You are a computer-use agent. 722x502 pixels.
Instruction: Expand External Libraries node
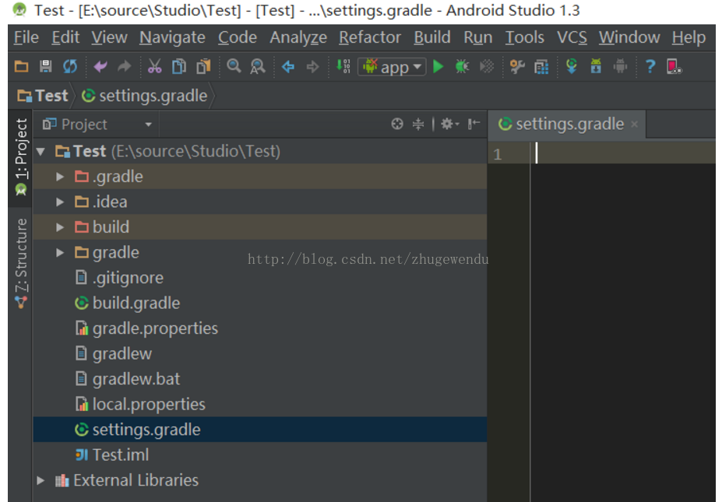(41, 480)
